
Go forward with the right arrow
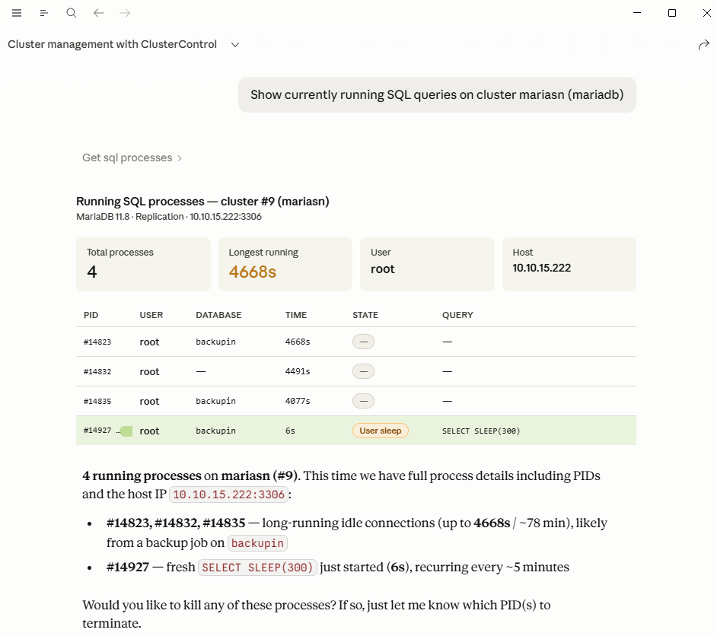point(125,13)
